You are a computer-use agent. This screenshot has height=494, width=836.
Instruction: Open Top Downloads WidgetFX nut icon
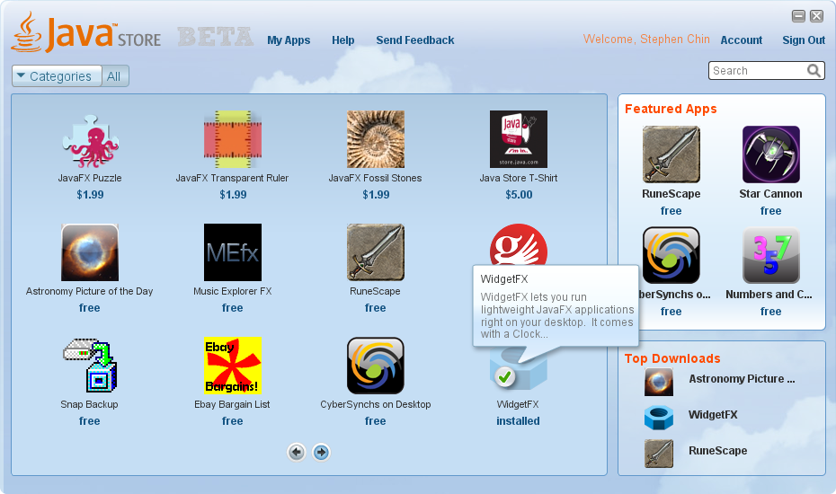[658, 418]
